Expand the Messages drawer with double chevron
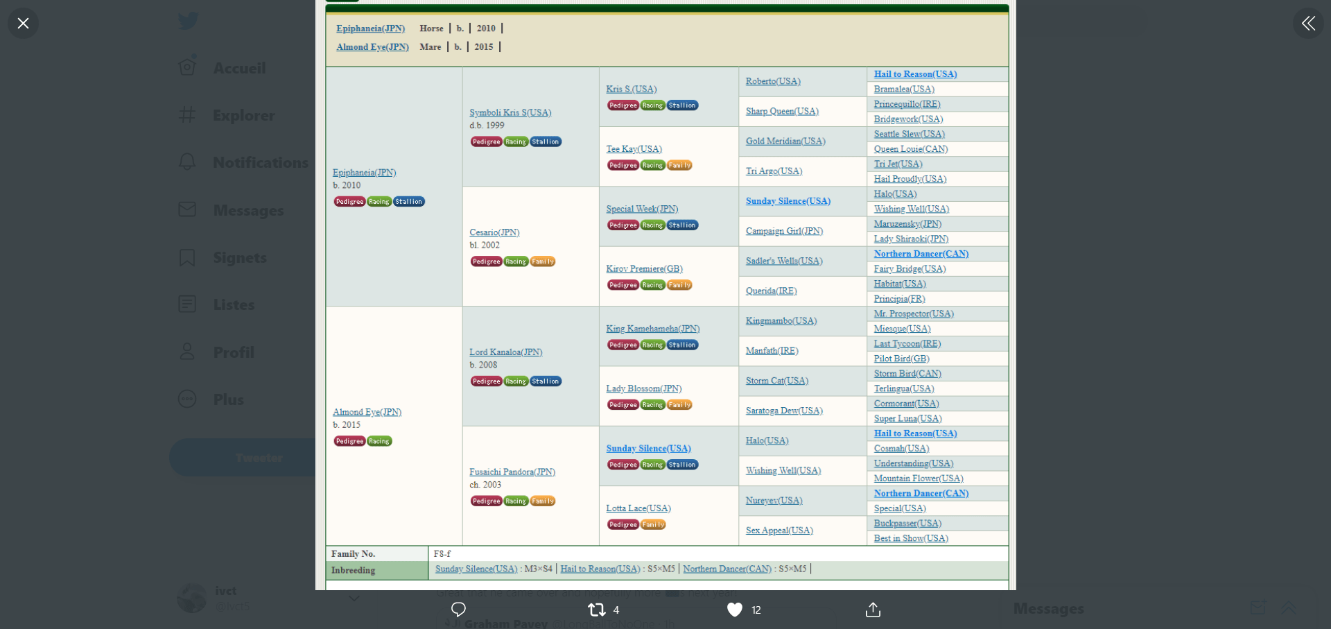1331x629 pixels. (x=1288, y=608)
